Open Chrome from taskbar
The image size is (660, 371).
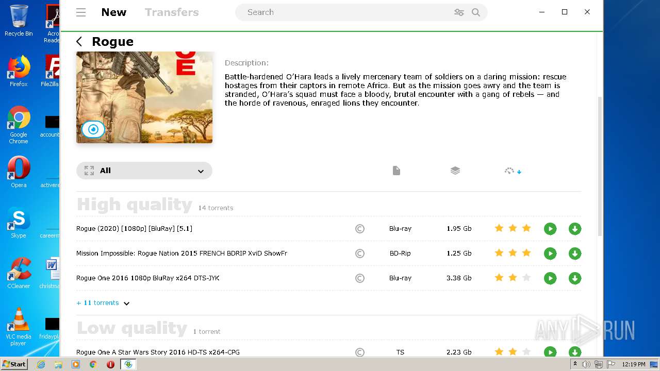pos(93,364)
